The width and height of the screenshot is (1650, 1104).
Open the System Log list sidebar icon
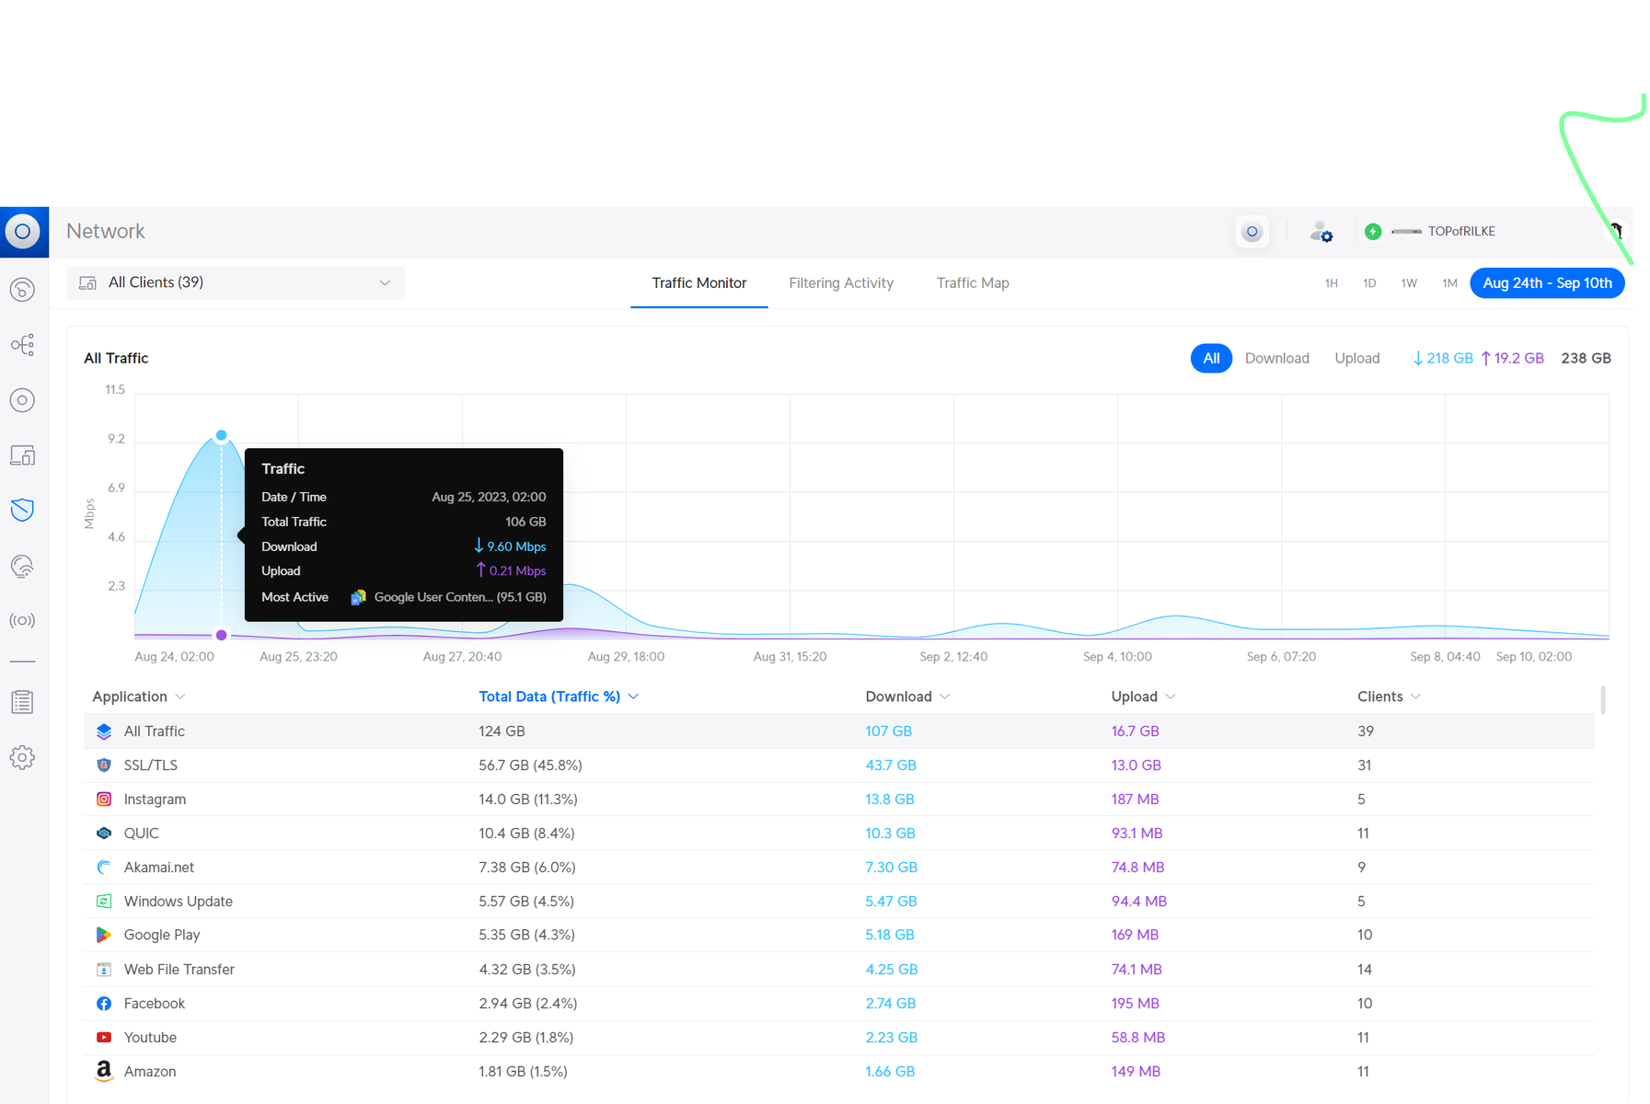[23, 702]
